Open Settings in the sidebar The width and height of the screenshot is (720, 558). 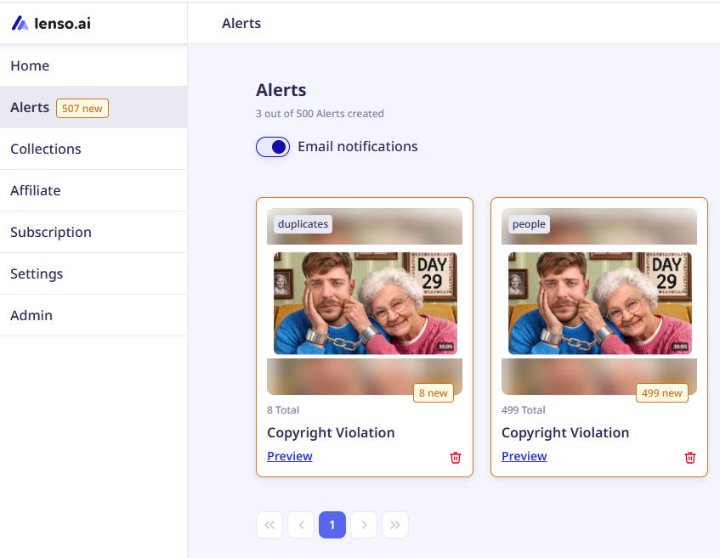tap(94, 273)
